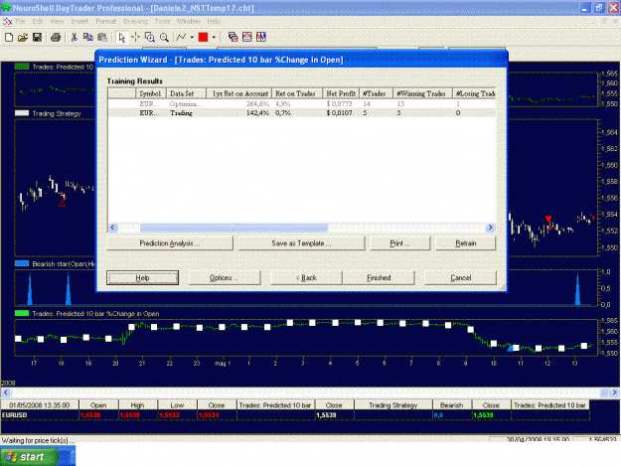Click the $ 0,0773 net profit cell
This screenshot has height=466, width=621.
pyautogui.click(x=340, y=103)
